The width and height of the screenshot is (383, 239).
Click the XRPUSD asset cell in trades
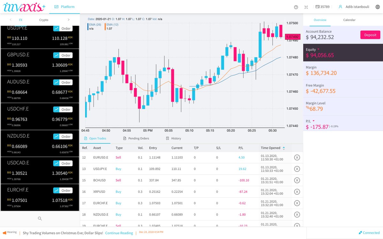coord(99,192)
